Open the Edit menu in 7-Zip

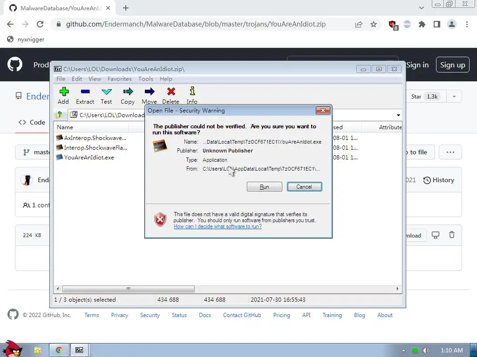pyautogui.click(x=77, y=79)
